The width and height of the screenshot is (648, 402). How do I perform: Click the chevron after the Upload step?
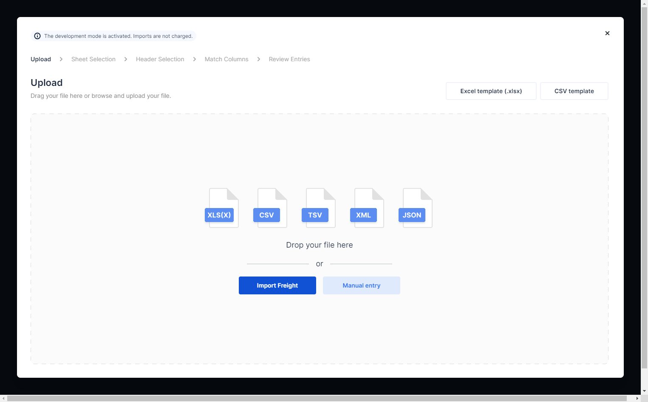click(61, 59)
